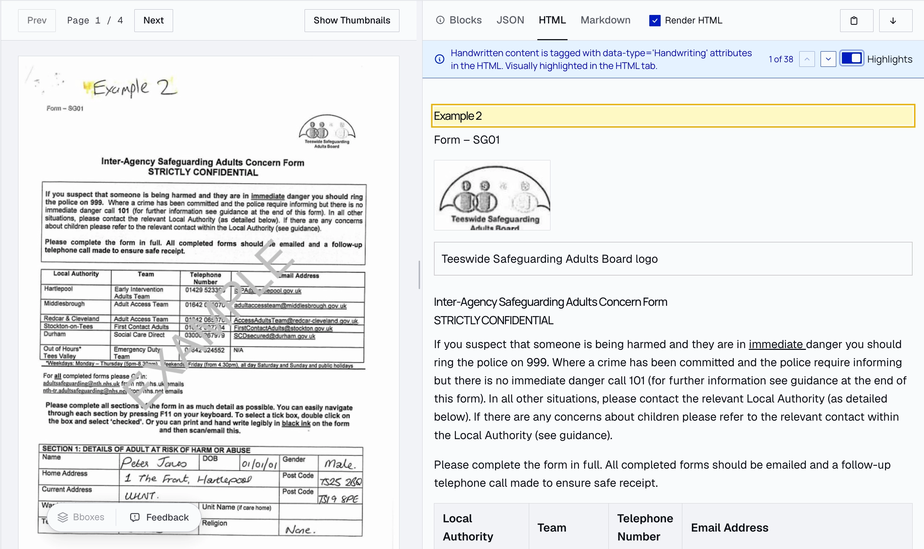Toggle the Highlights switch off

851,58
